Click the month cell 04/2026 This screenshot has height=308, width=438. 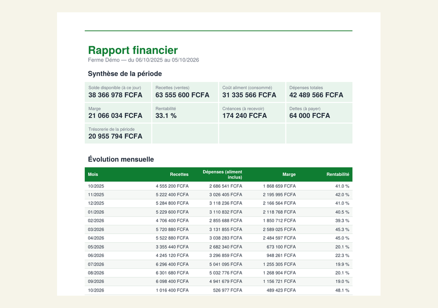[x=96, y=238]
